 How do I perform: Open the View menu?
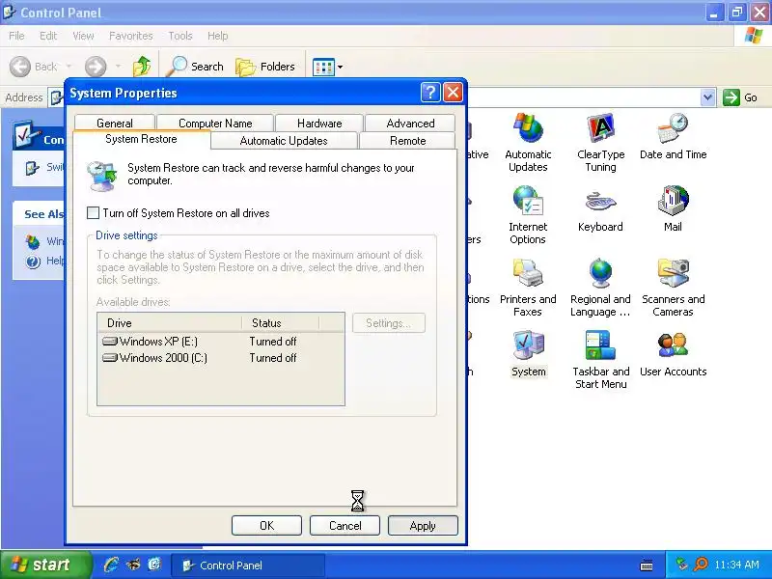pyautogui.click(x=83, y=36)
